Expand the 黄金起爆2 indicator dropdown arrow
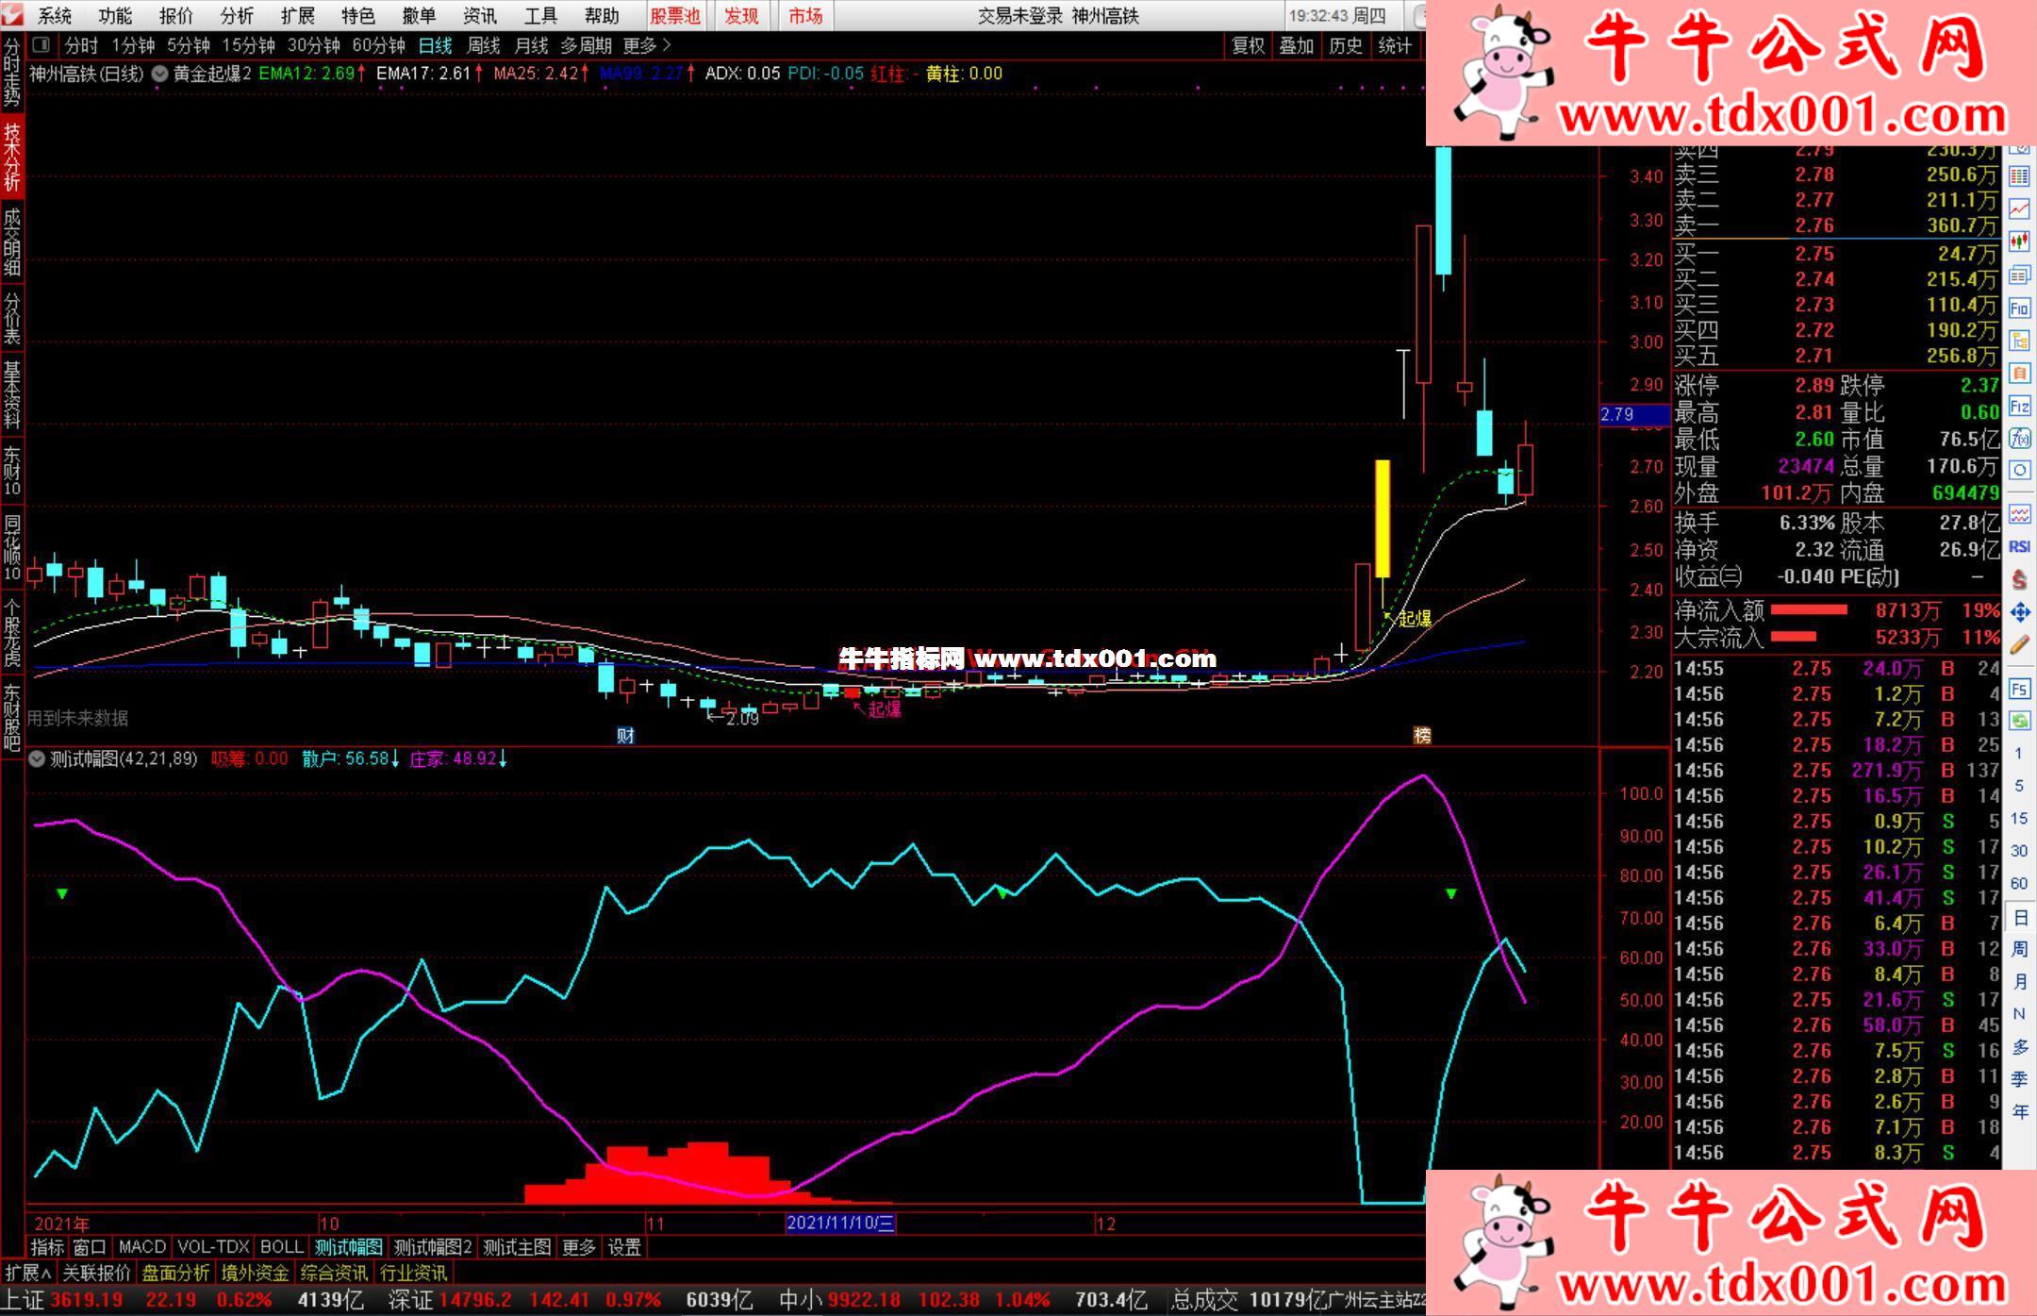 159,74
